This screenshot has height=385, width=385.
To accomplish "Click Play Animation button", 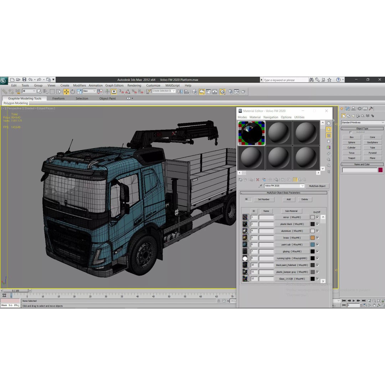I will (x=354, y=301).
